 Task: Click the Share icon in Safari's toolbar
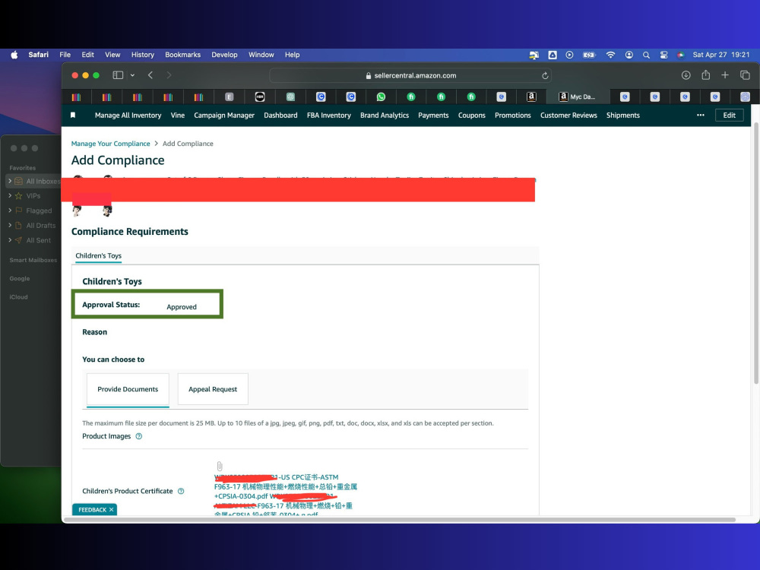705,75
